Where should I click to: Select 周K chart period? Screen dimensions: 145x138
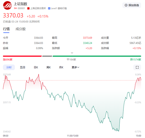(x=49, y=67)
